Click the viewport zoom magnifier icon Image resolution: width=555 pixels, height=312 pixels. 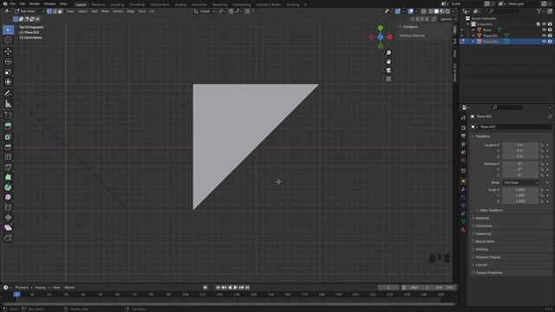[x=388, y=53]
